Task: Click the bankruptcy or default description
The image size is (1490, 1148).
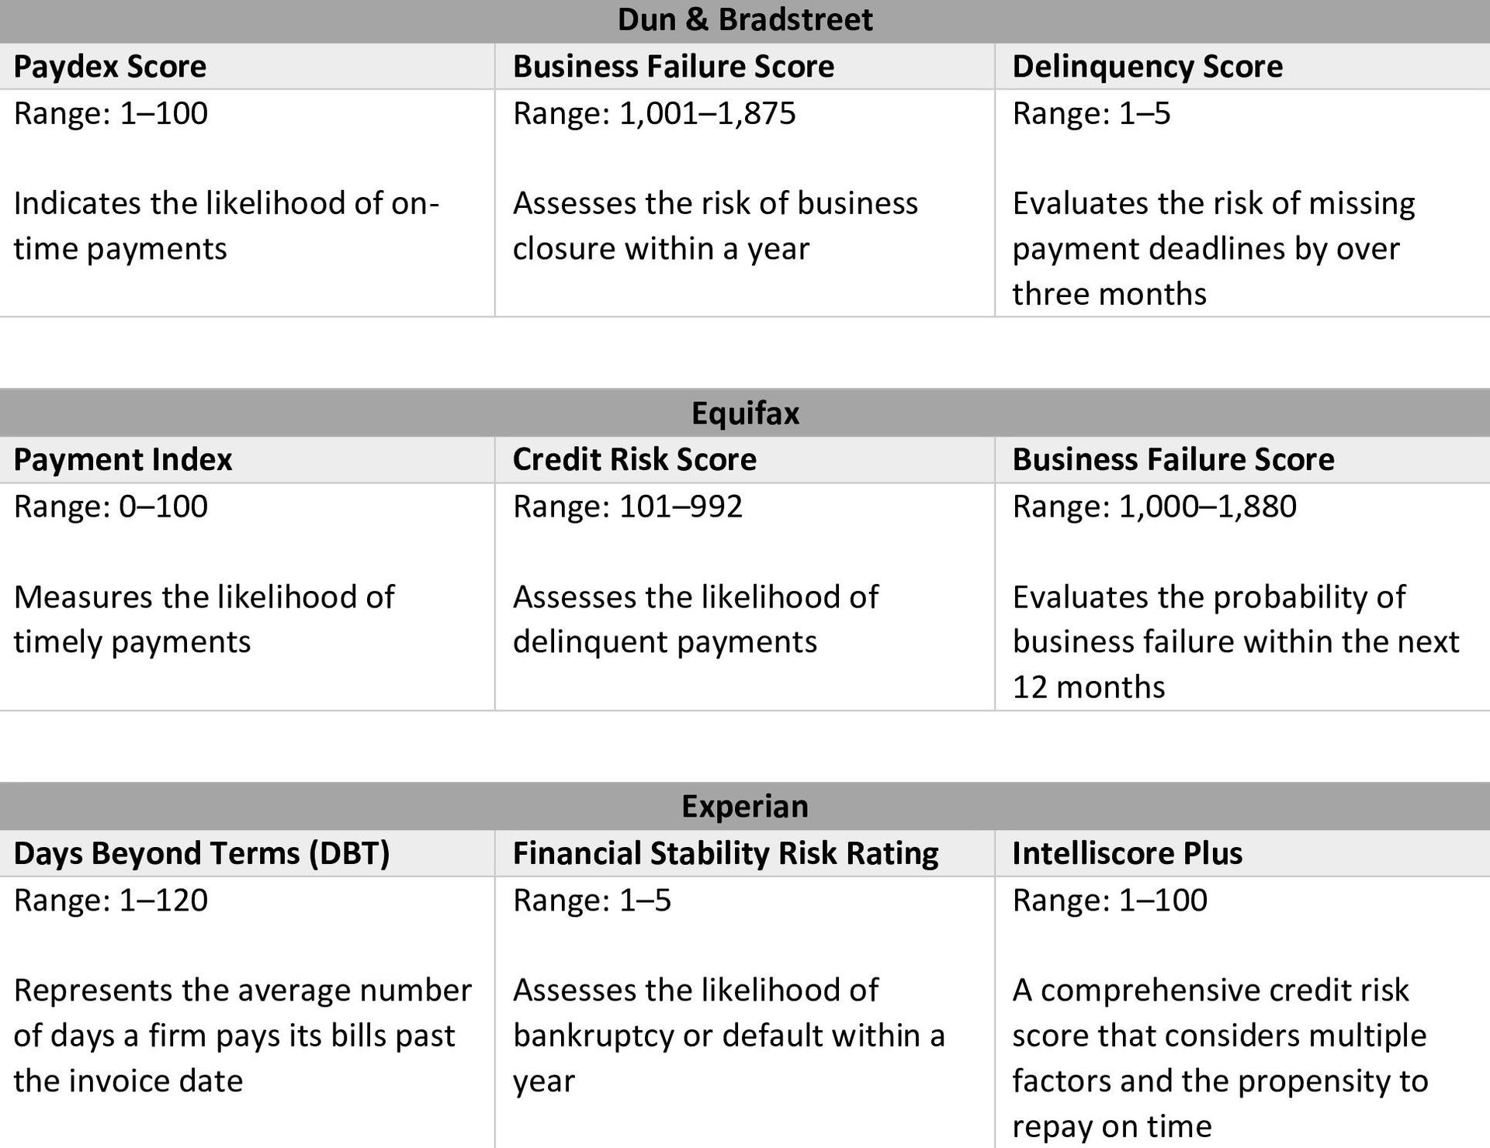Action: tap(728, 1036)
